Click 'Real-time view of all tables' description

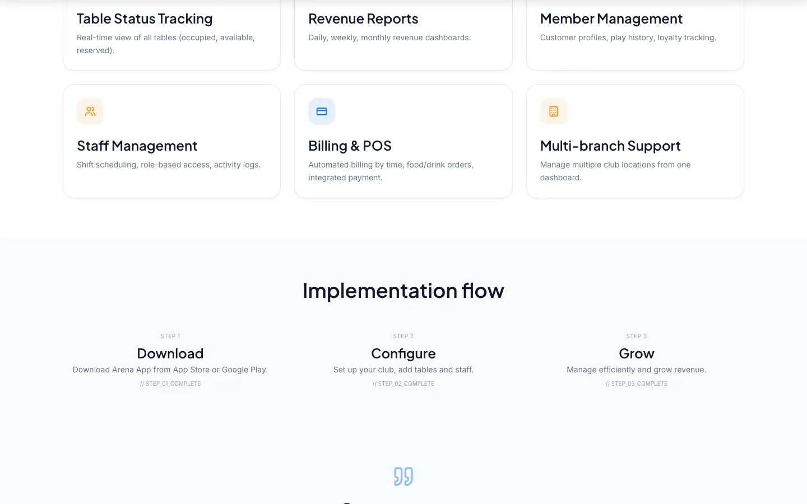166,44
